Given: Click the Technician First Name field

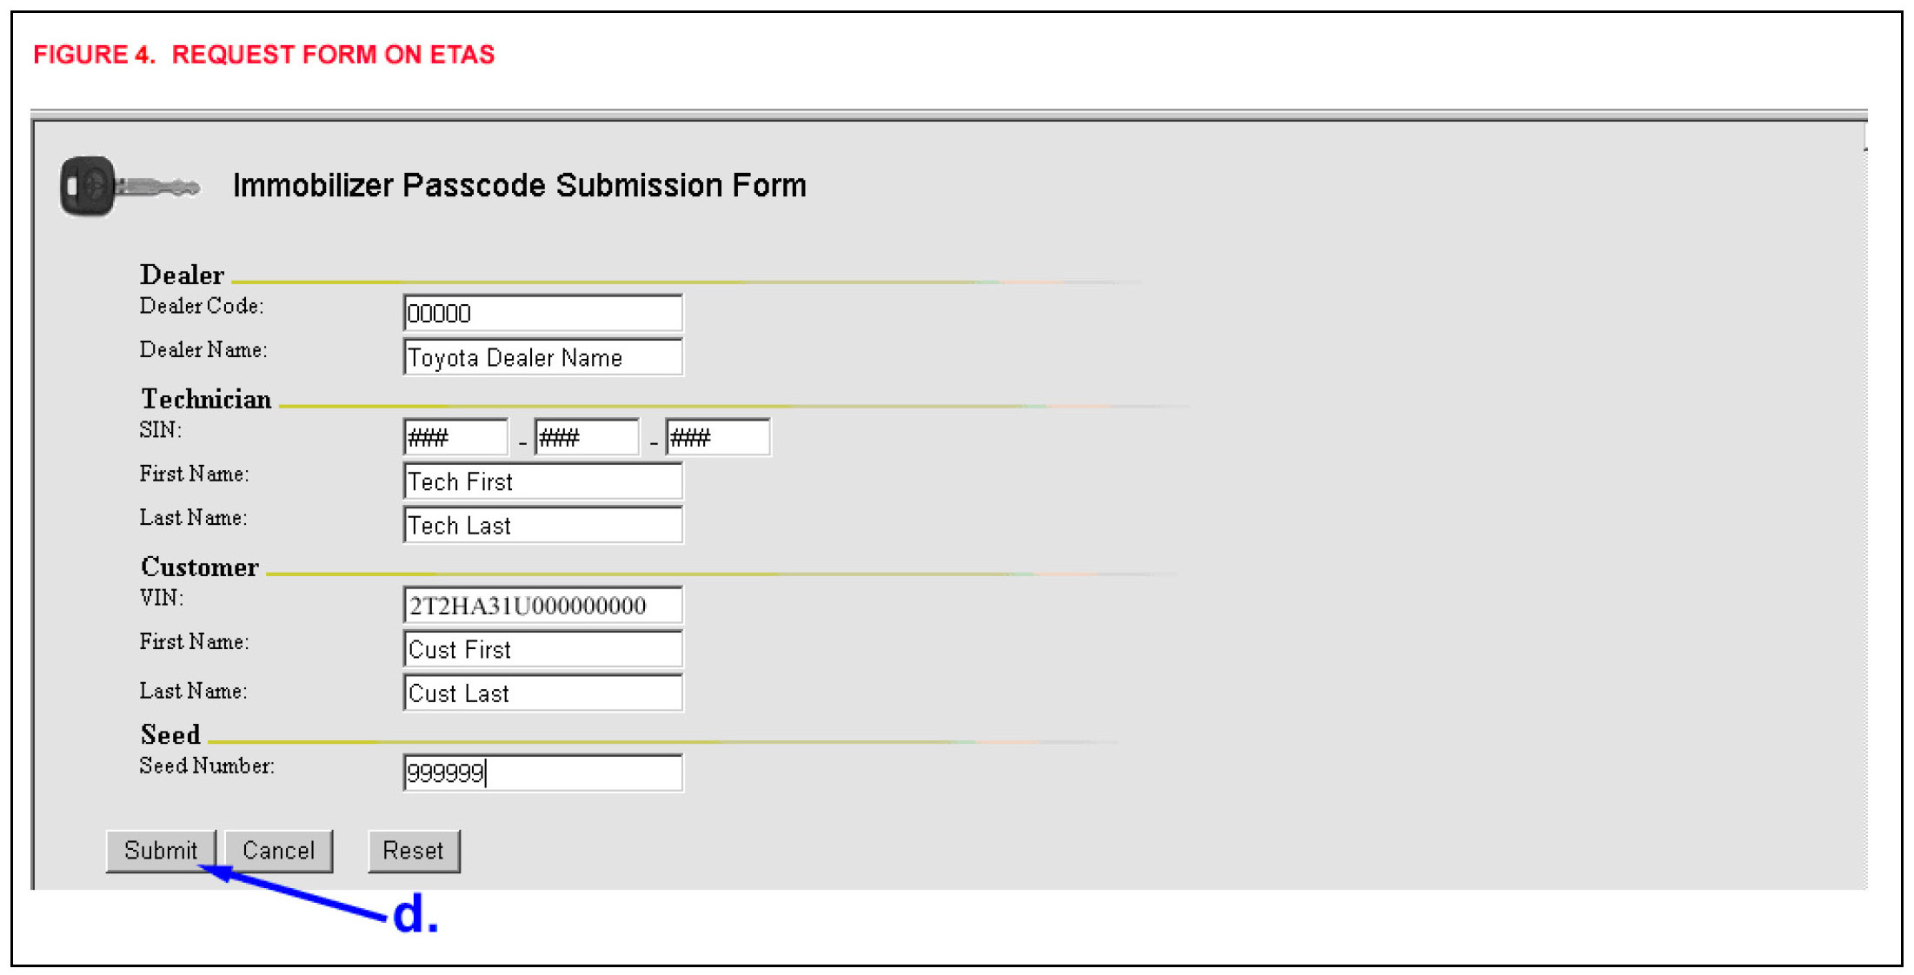Looking at the screenshot, I should click(542, 481).
